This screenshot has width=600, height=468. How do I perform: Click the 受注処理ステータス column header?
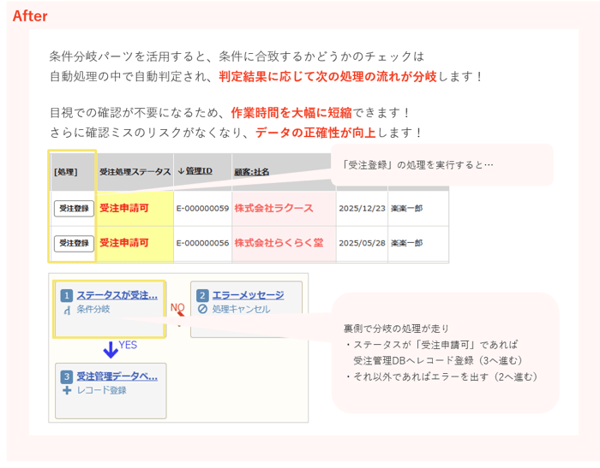pyautogui.click(x=135, y=172)
